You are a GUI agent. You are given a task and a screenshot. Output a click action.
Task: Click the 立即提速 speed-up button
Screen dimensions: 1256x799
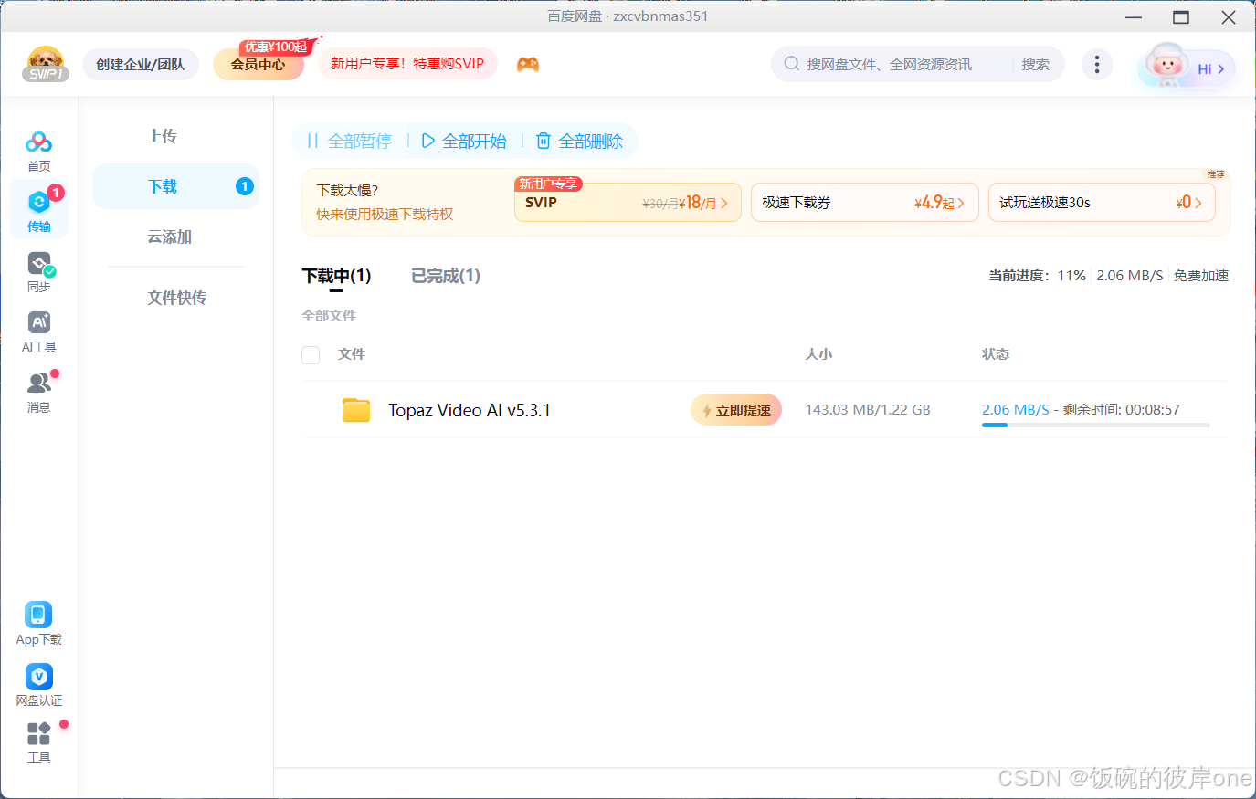click(736, 410)
